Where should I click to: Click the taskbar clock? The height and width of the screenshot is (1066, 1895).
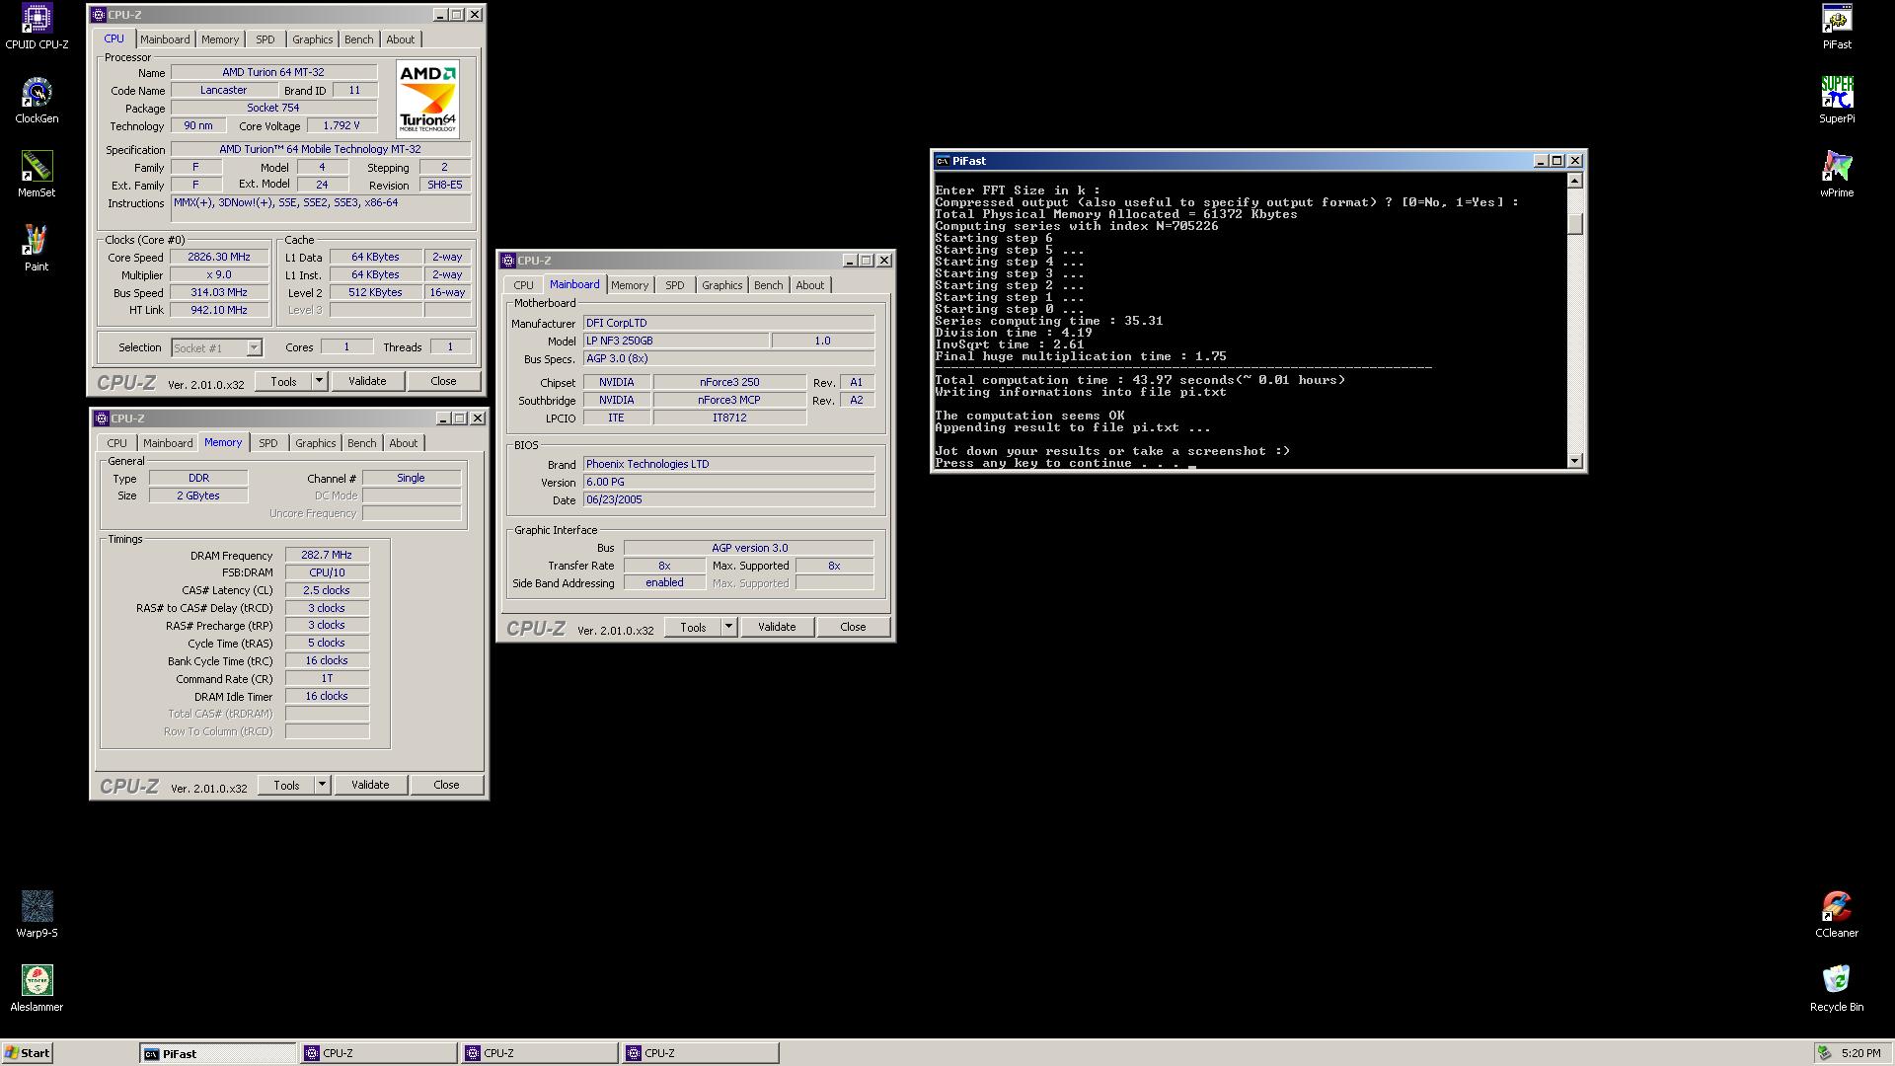[1860, 1053]
